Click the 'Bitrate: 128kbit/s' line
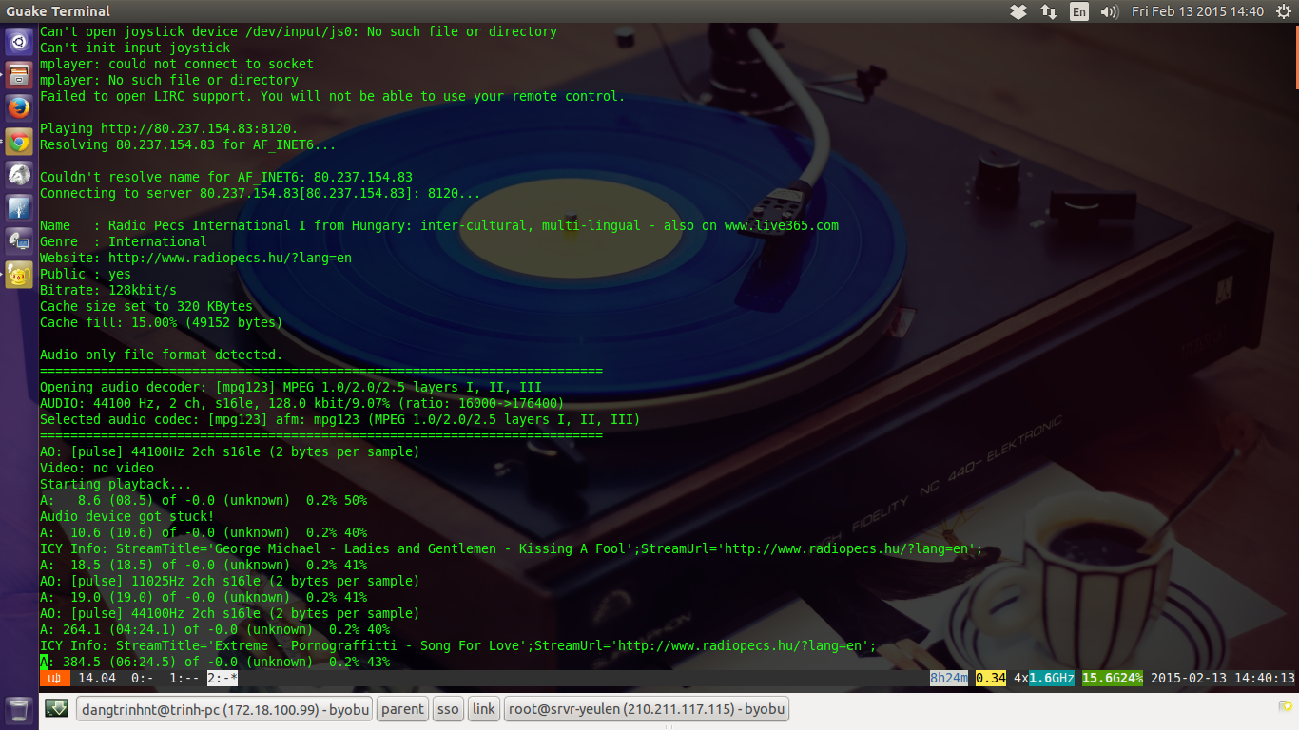This screenshot has width=1299, height=730. pyautogui.click(x=108, y=290)
